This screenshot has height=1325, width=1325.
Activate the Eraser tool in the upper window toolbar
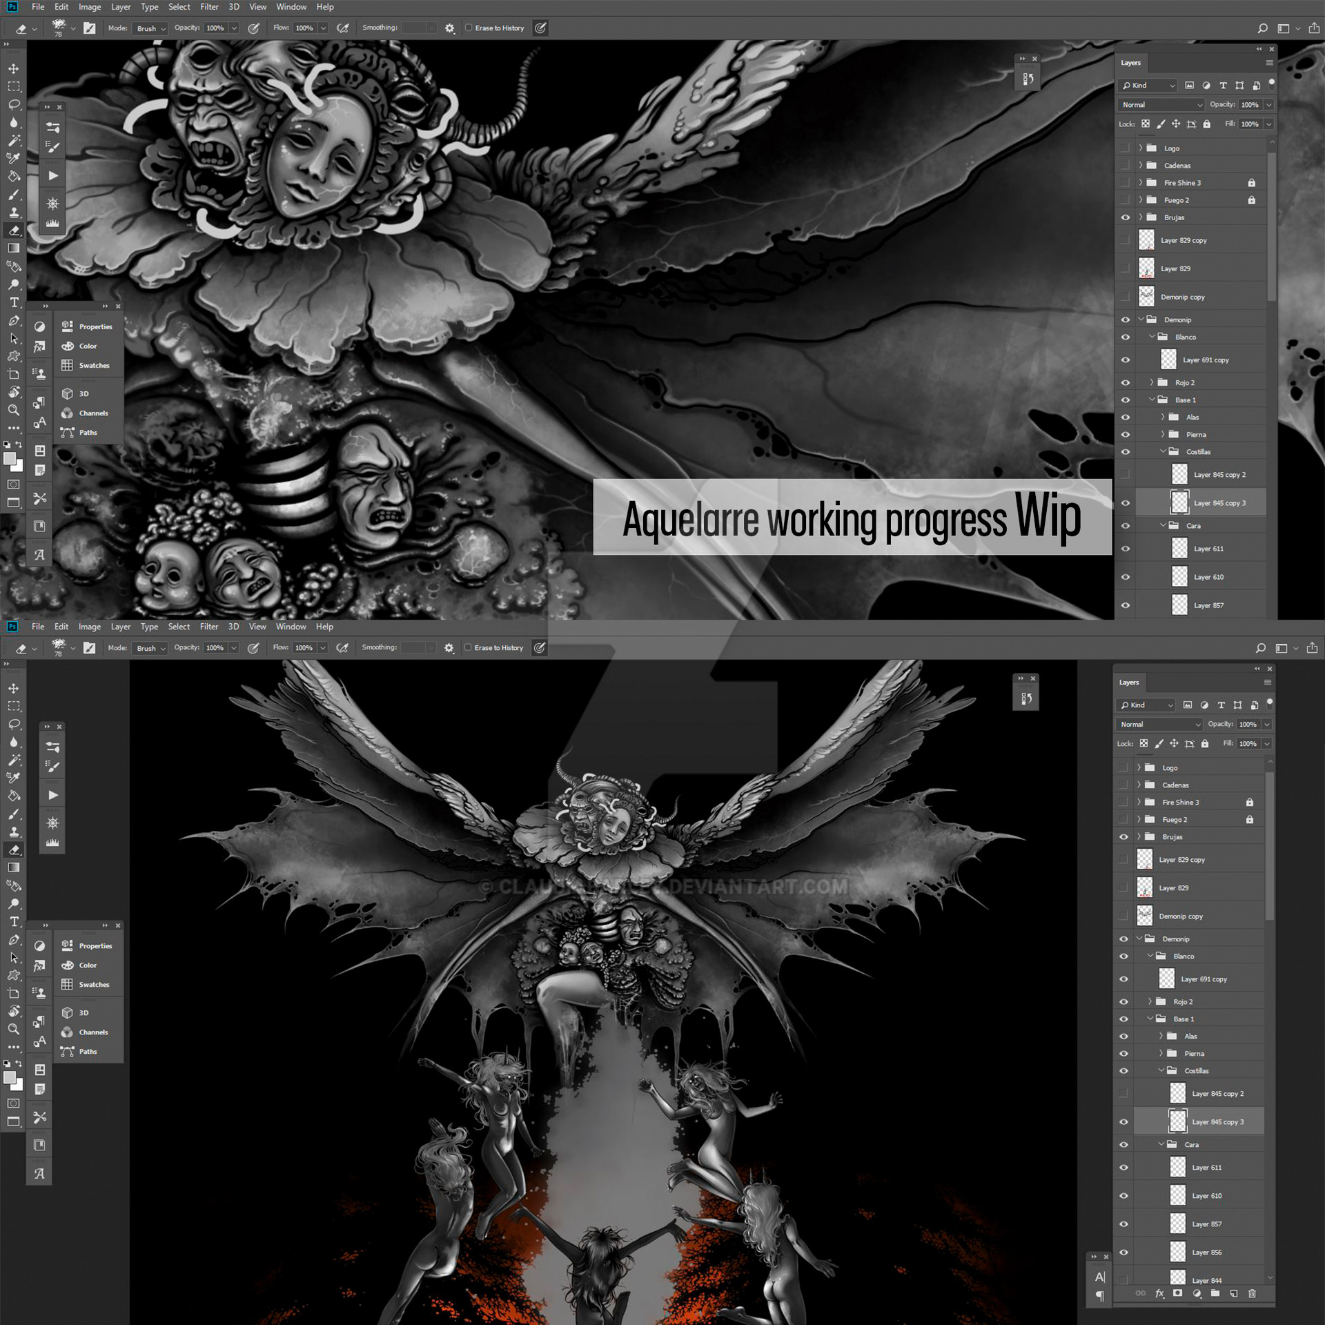[14, 230]
